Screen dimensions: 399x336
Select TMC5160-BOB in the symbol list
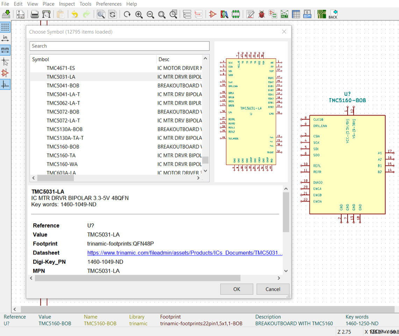63,147
